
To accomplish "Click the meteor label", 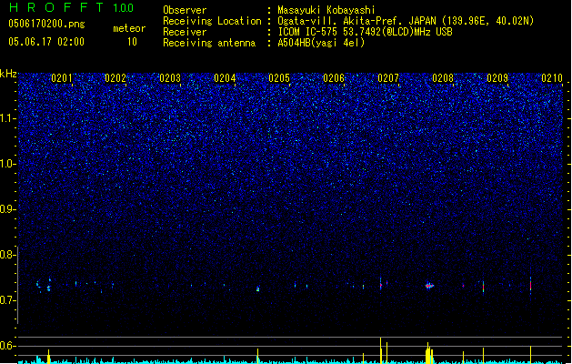I will (x=129, y=28).
